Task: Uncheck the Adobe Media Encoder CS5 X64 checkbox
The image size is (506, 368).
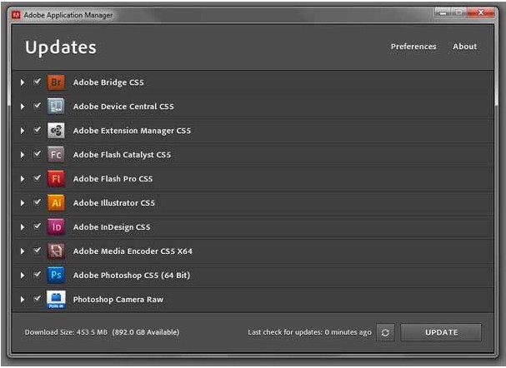Action: click(38, 251)
